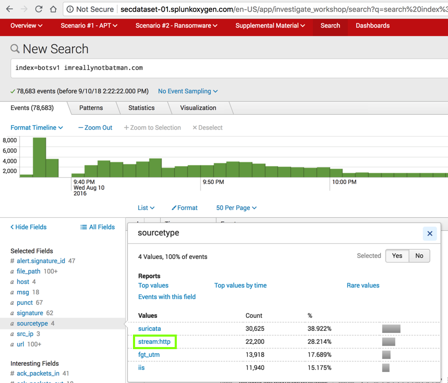This screenshot has width=448, height=383.
Task: Open the 50 Per Page dropdown
Action: click(x=236, y=207)
